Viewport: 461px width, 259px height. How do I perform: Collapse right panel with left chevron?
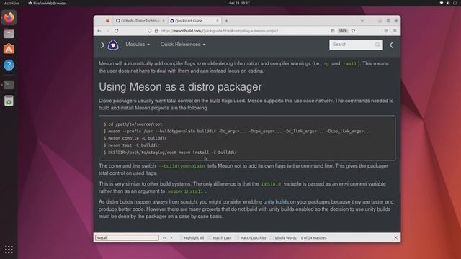click(391, 45)
